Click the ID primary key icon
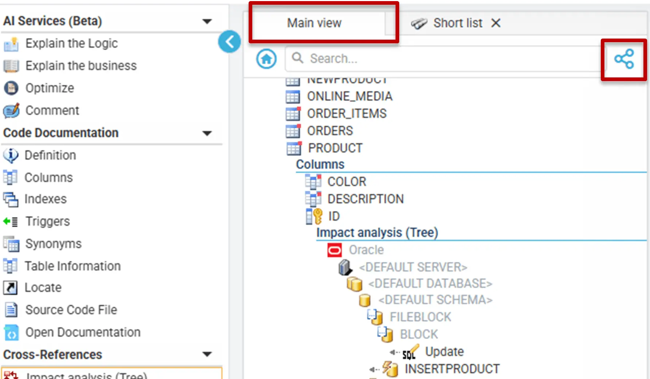This screenshot has width=650, height=379. click(314, 216)
